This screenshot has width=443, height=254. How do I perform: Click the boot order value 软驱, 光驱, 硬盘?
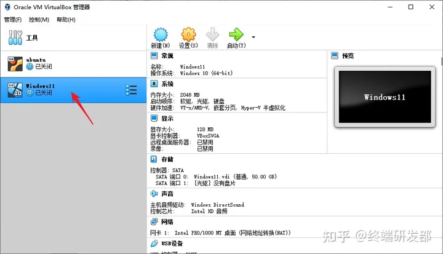tap(202, 101)
